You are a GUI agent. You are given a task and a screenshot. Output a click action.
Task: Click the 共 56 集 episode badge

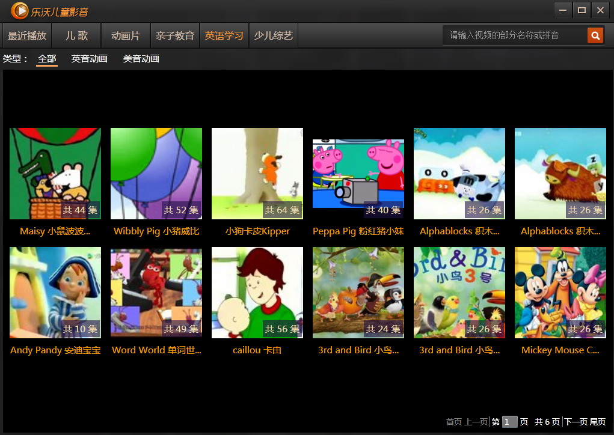(x=282, y=329)
